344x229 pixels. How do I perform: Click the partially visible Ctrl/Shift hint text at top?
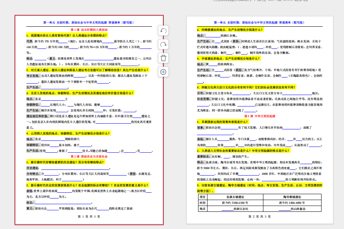point(259,2)
